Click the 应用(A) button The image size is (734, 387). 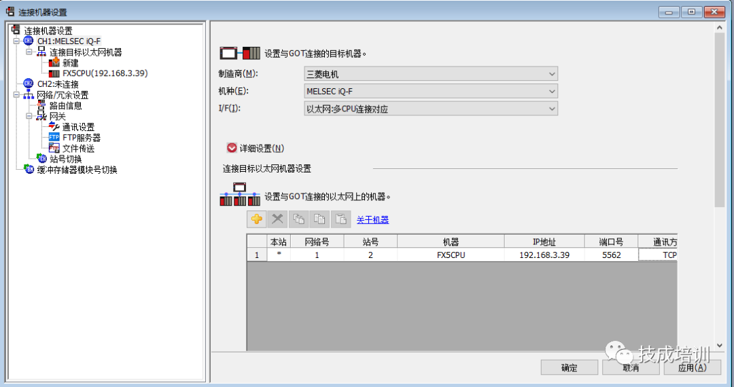(693, 367)
